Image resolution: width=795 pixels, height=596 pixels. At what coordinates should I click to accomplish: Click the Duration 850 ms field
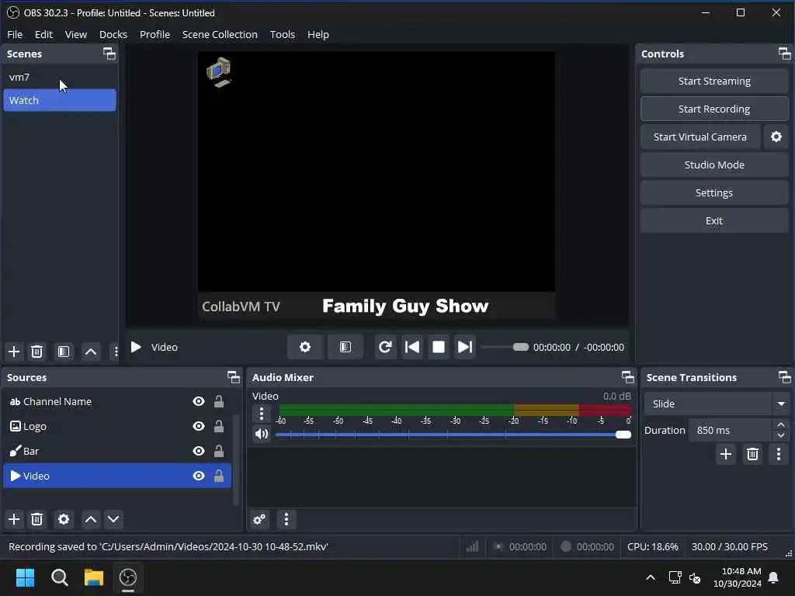(731, 430)
